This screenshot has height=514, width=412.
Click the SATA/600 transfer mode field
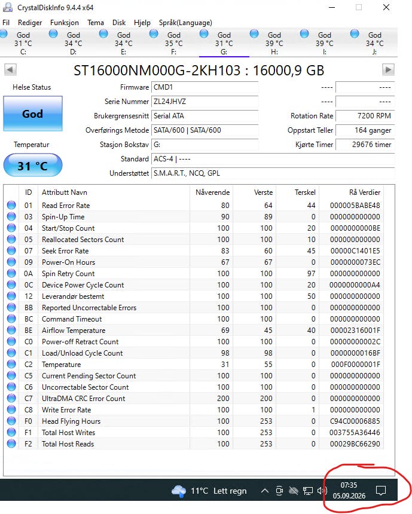tap(205, 130)
